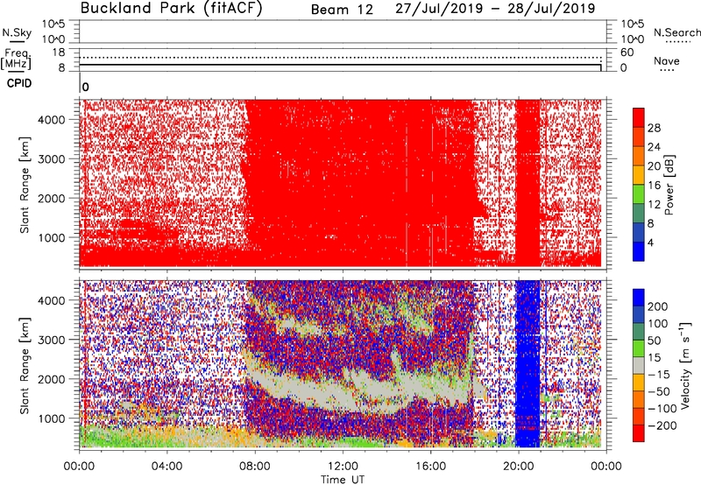Click the 'Nave' legend label
This screenshot has width=701, height=485.
[667, 60]
